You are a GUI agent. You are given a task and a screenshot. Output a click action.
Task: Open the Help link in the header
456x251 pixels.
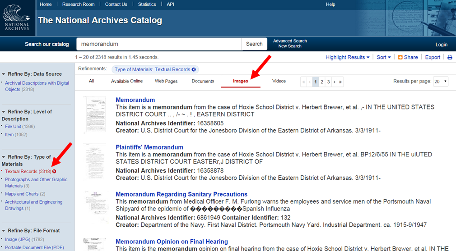[x=330, y=5]
